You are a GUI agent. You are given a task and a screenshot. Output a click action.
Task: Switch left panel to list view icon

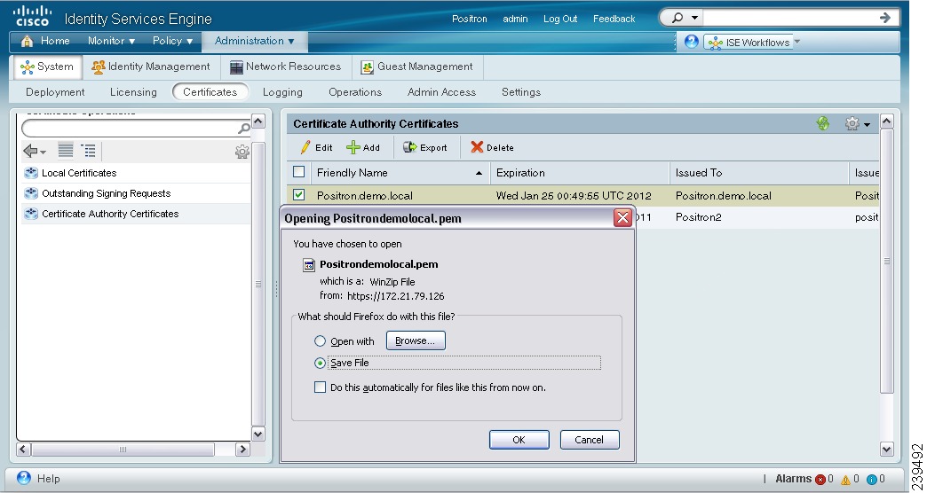coord(66,151)
